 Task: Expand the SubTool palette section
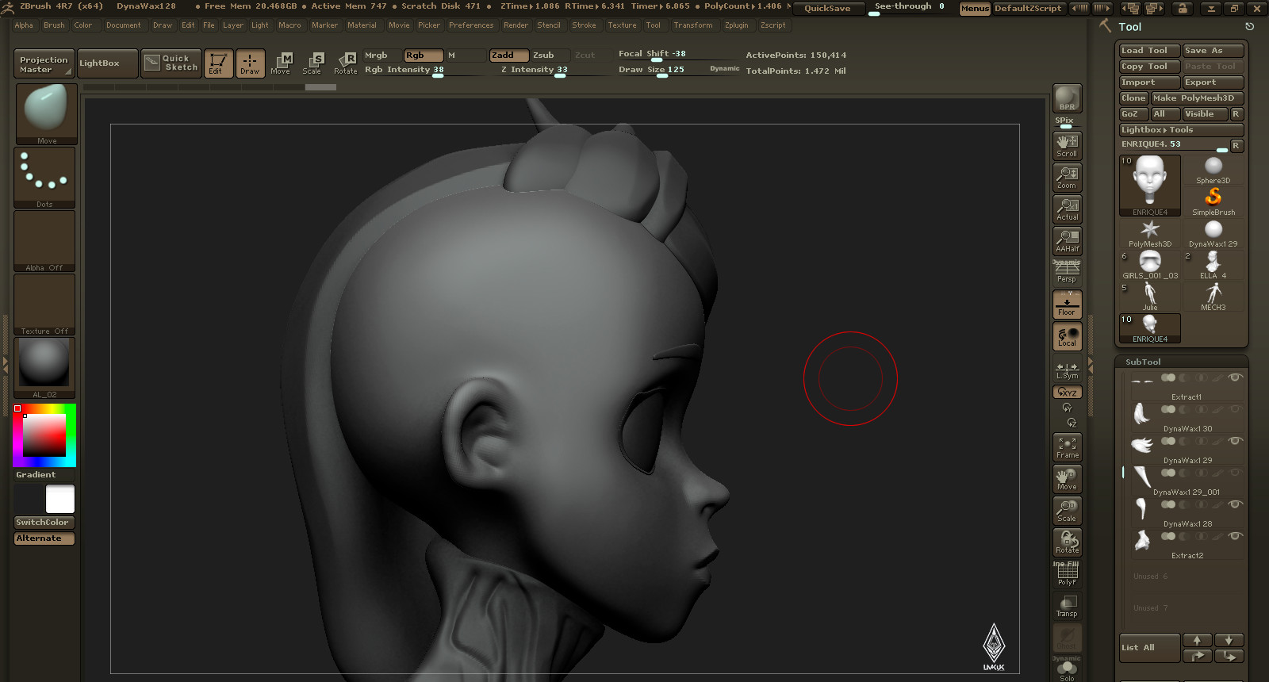[x=1142, y=362]
